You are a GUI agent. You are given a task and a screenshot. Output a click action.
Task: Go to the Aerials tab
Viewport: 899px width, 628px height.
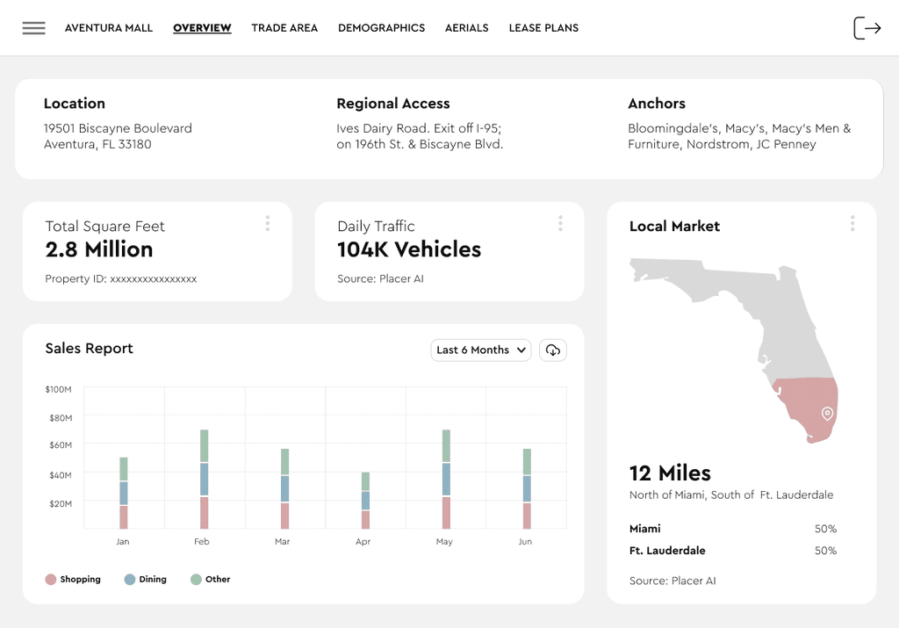coord(467,28)
